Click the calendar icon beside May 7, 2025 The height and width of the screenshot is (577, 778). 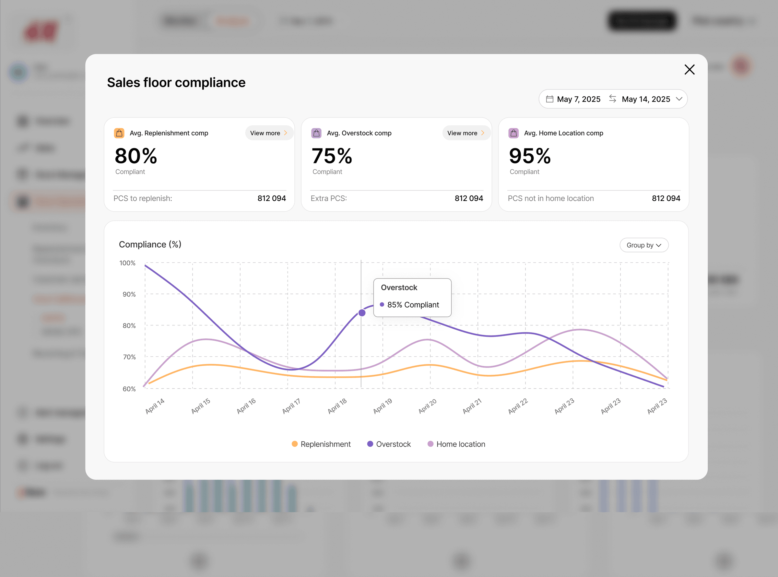pos(550,99)
